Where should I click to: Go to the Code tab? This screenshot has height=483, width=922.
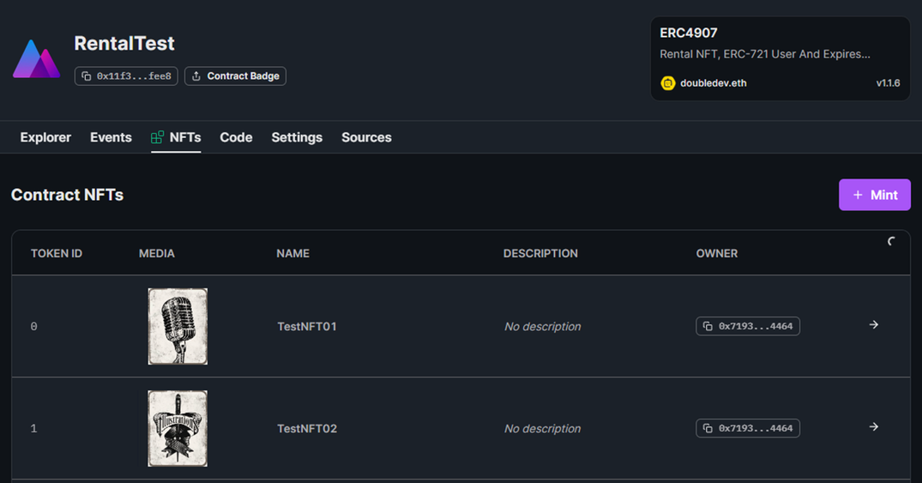[x=236, y=137]
